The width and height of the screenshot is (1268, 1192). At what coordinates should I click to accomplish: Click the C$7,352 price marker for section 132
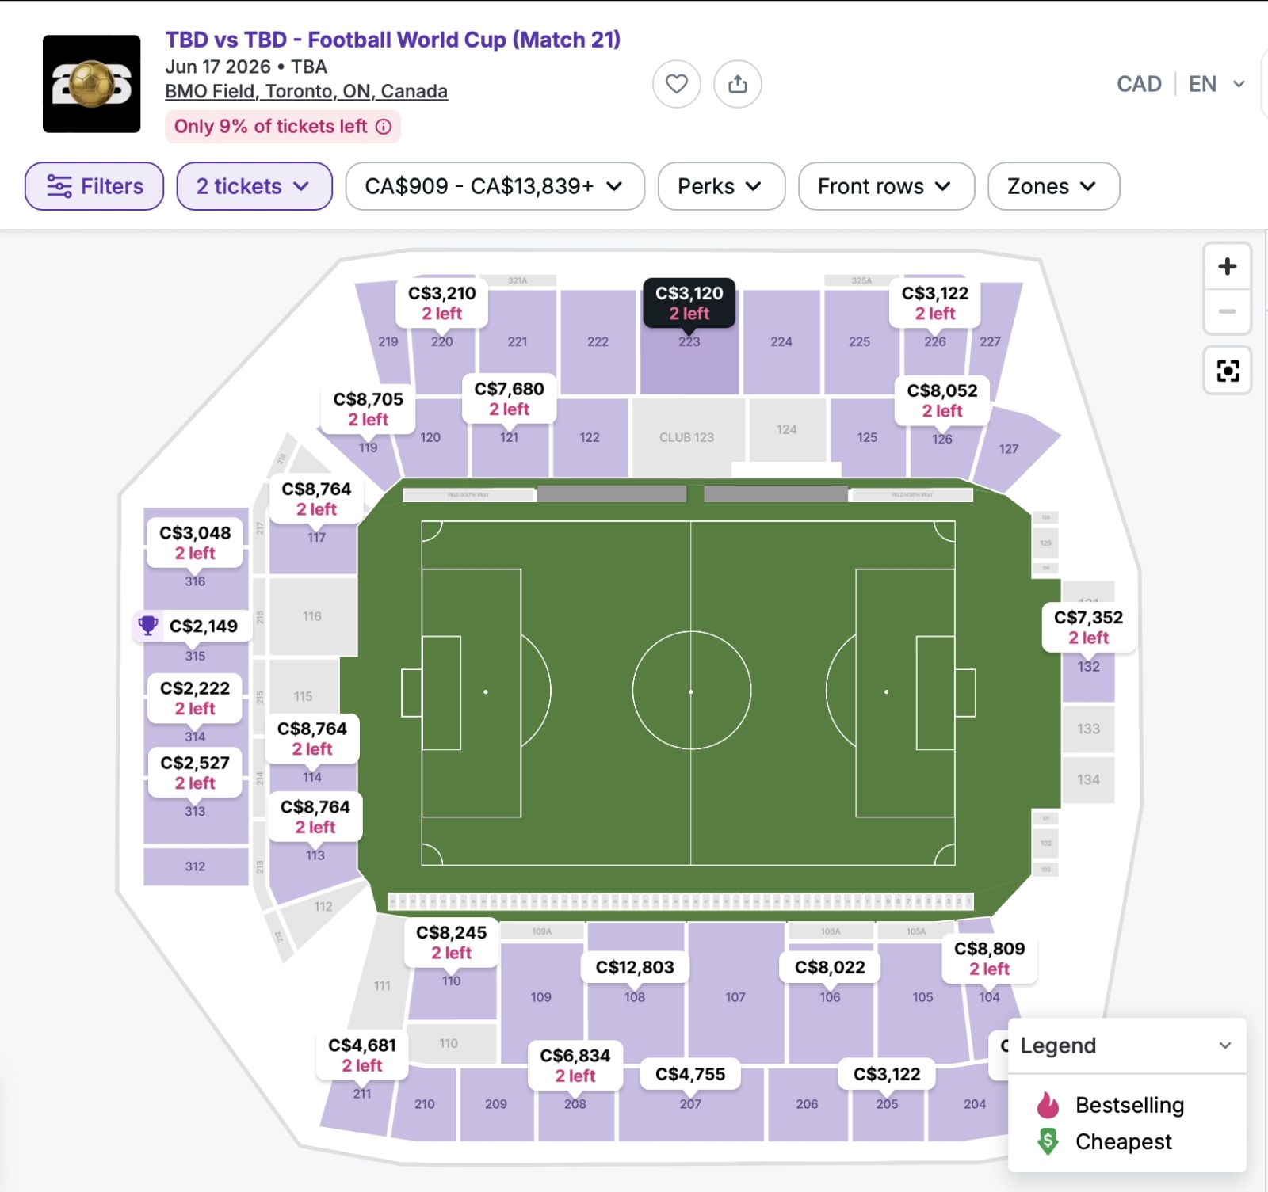(x=1088, y=627)
